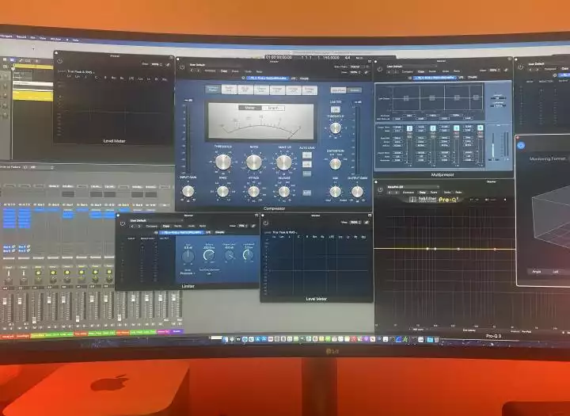The height and width of the screenshot is (416, 570).
Task: Click Copy in the Multipressor header
Action: tap(421, 71)
